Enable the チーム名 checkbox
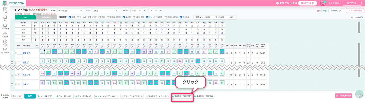365x103 pixels. pos(78,17)
